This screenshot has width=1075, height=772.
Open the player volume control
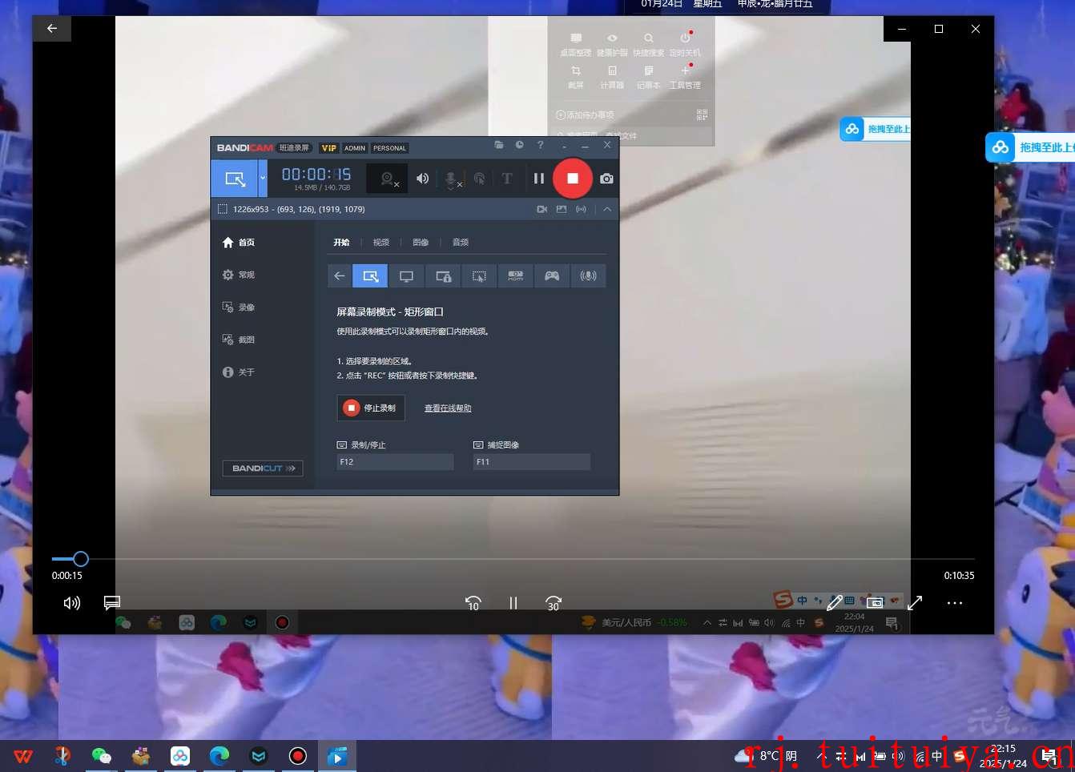click(72, 603)
